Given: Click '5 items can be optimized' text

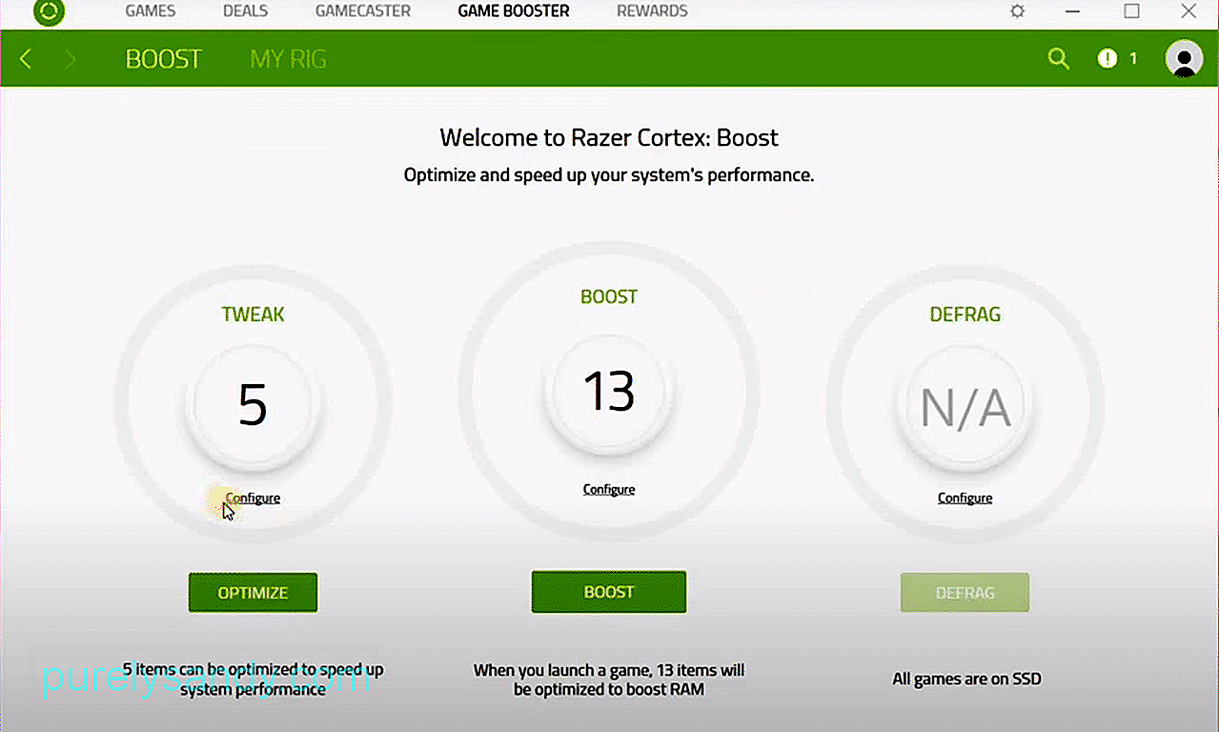Looking at the screenshot, I should point(253,680).
